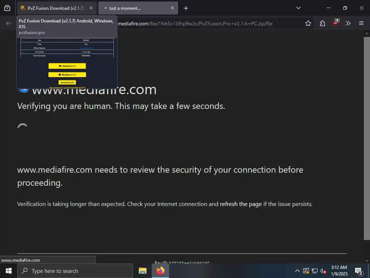Open a new tab with the plus button
The width and height of the screenshot is (370, 278).
coord(186,8)
